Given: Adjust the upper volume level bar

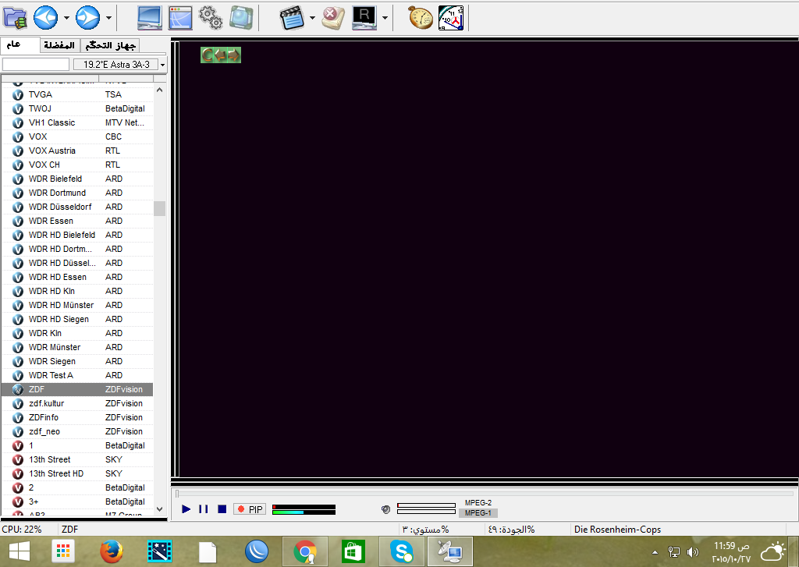Looking at the screenshot, I should (x=426, y=505).
